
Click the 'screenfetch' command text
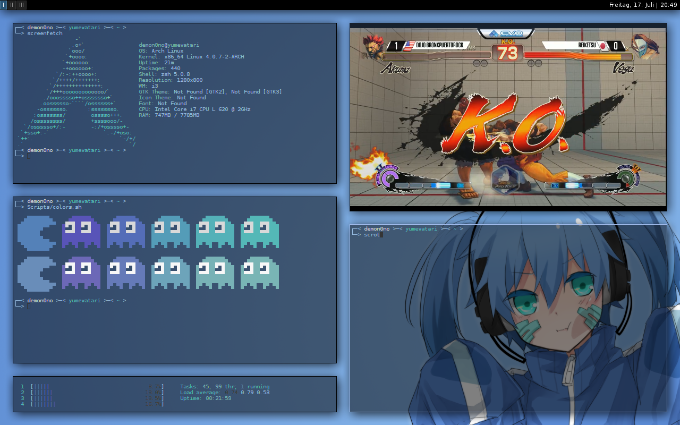coord(45,33)
